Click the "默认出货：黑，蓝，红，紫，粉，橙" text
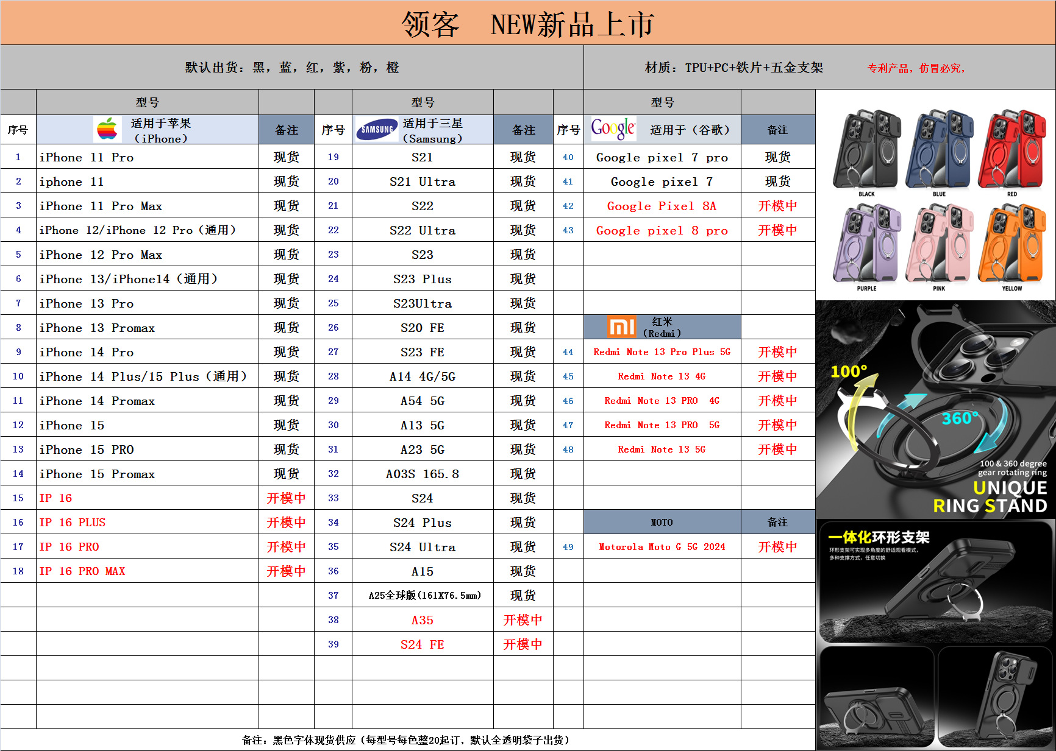The image size is (1056, 751). (x=292, y=68)
